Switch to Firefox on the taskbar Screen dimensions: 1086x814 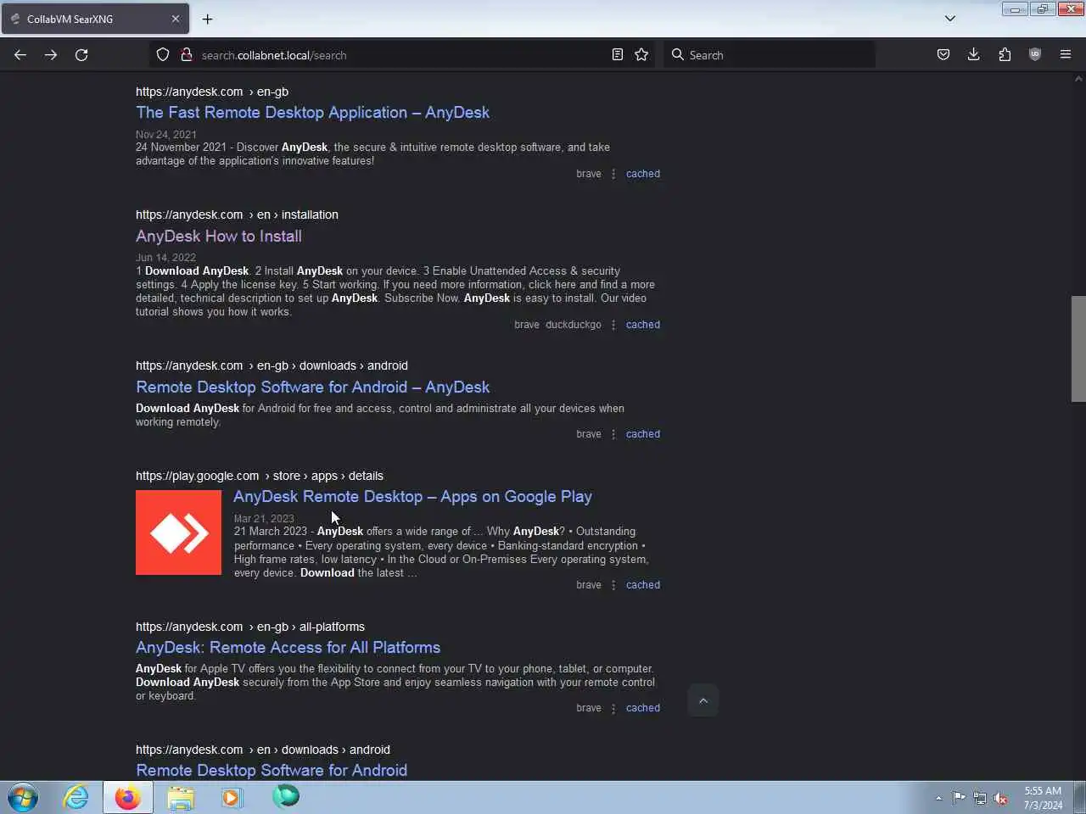tap(128, 797)
